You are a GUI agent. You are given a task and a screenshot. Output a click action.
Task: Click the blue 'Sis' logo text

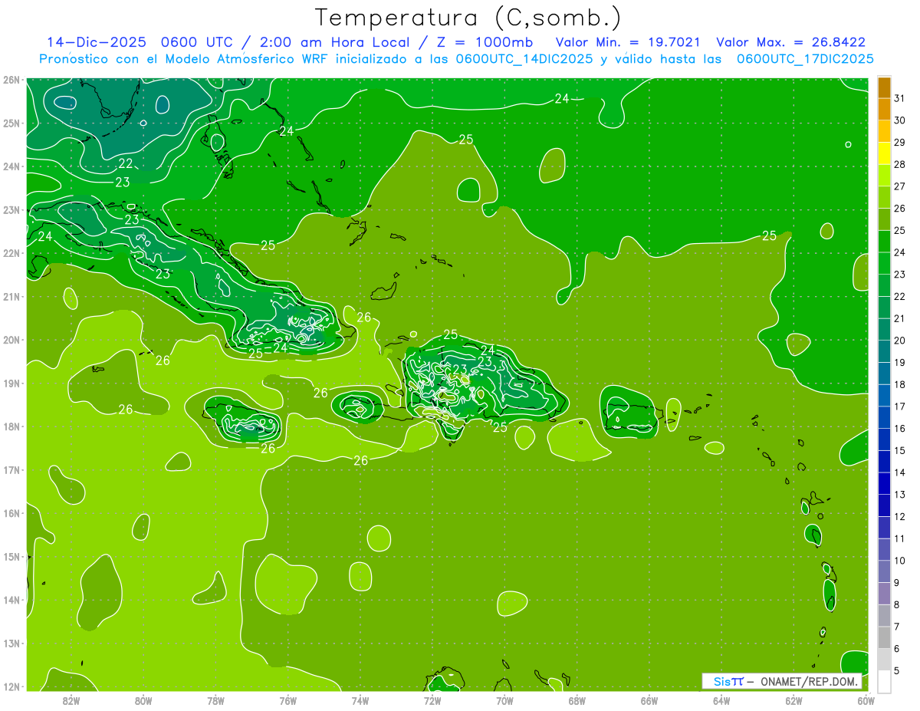click(x=722, y=681)
